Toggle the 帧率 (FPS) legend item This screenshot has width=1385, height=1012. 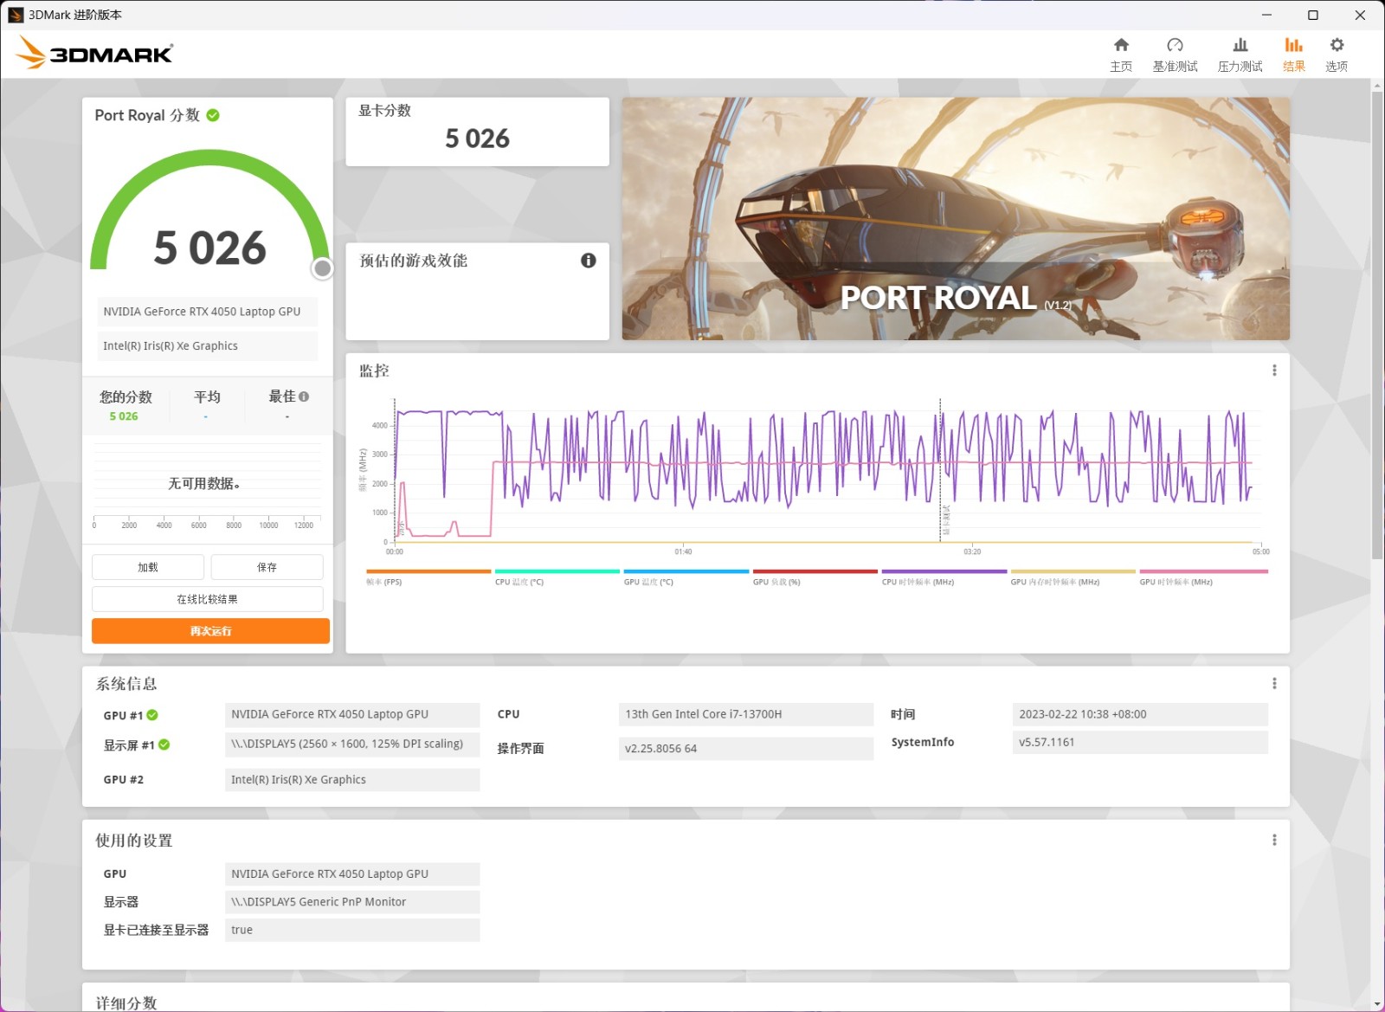pos(428,577)
